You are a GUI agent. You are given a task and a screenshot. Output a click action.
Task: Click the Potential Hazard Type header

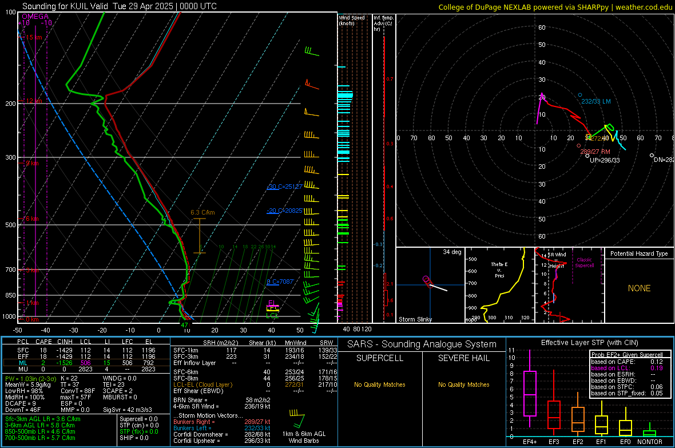pyautogui.click(x=639, y=253)
